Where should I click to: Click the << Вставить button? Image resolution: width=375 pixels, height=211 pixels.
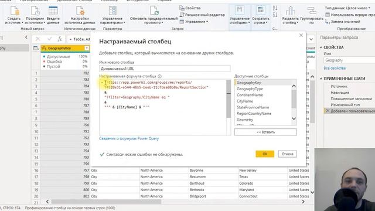click(265, 132)
